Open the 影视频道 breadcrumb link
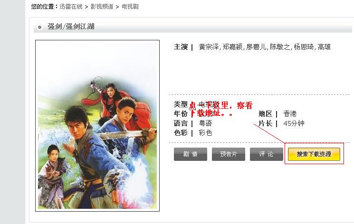This screenshot has width=354, height=224. click(x=102, y=7)
